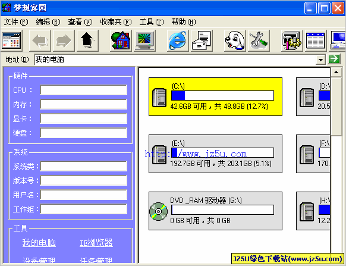
Task: Open the 查看(V) menu
Action: pos(80,22)
